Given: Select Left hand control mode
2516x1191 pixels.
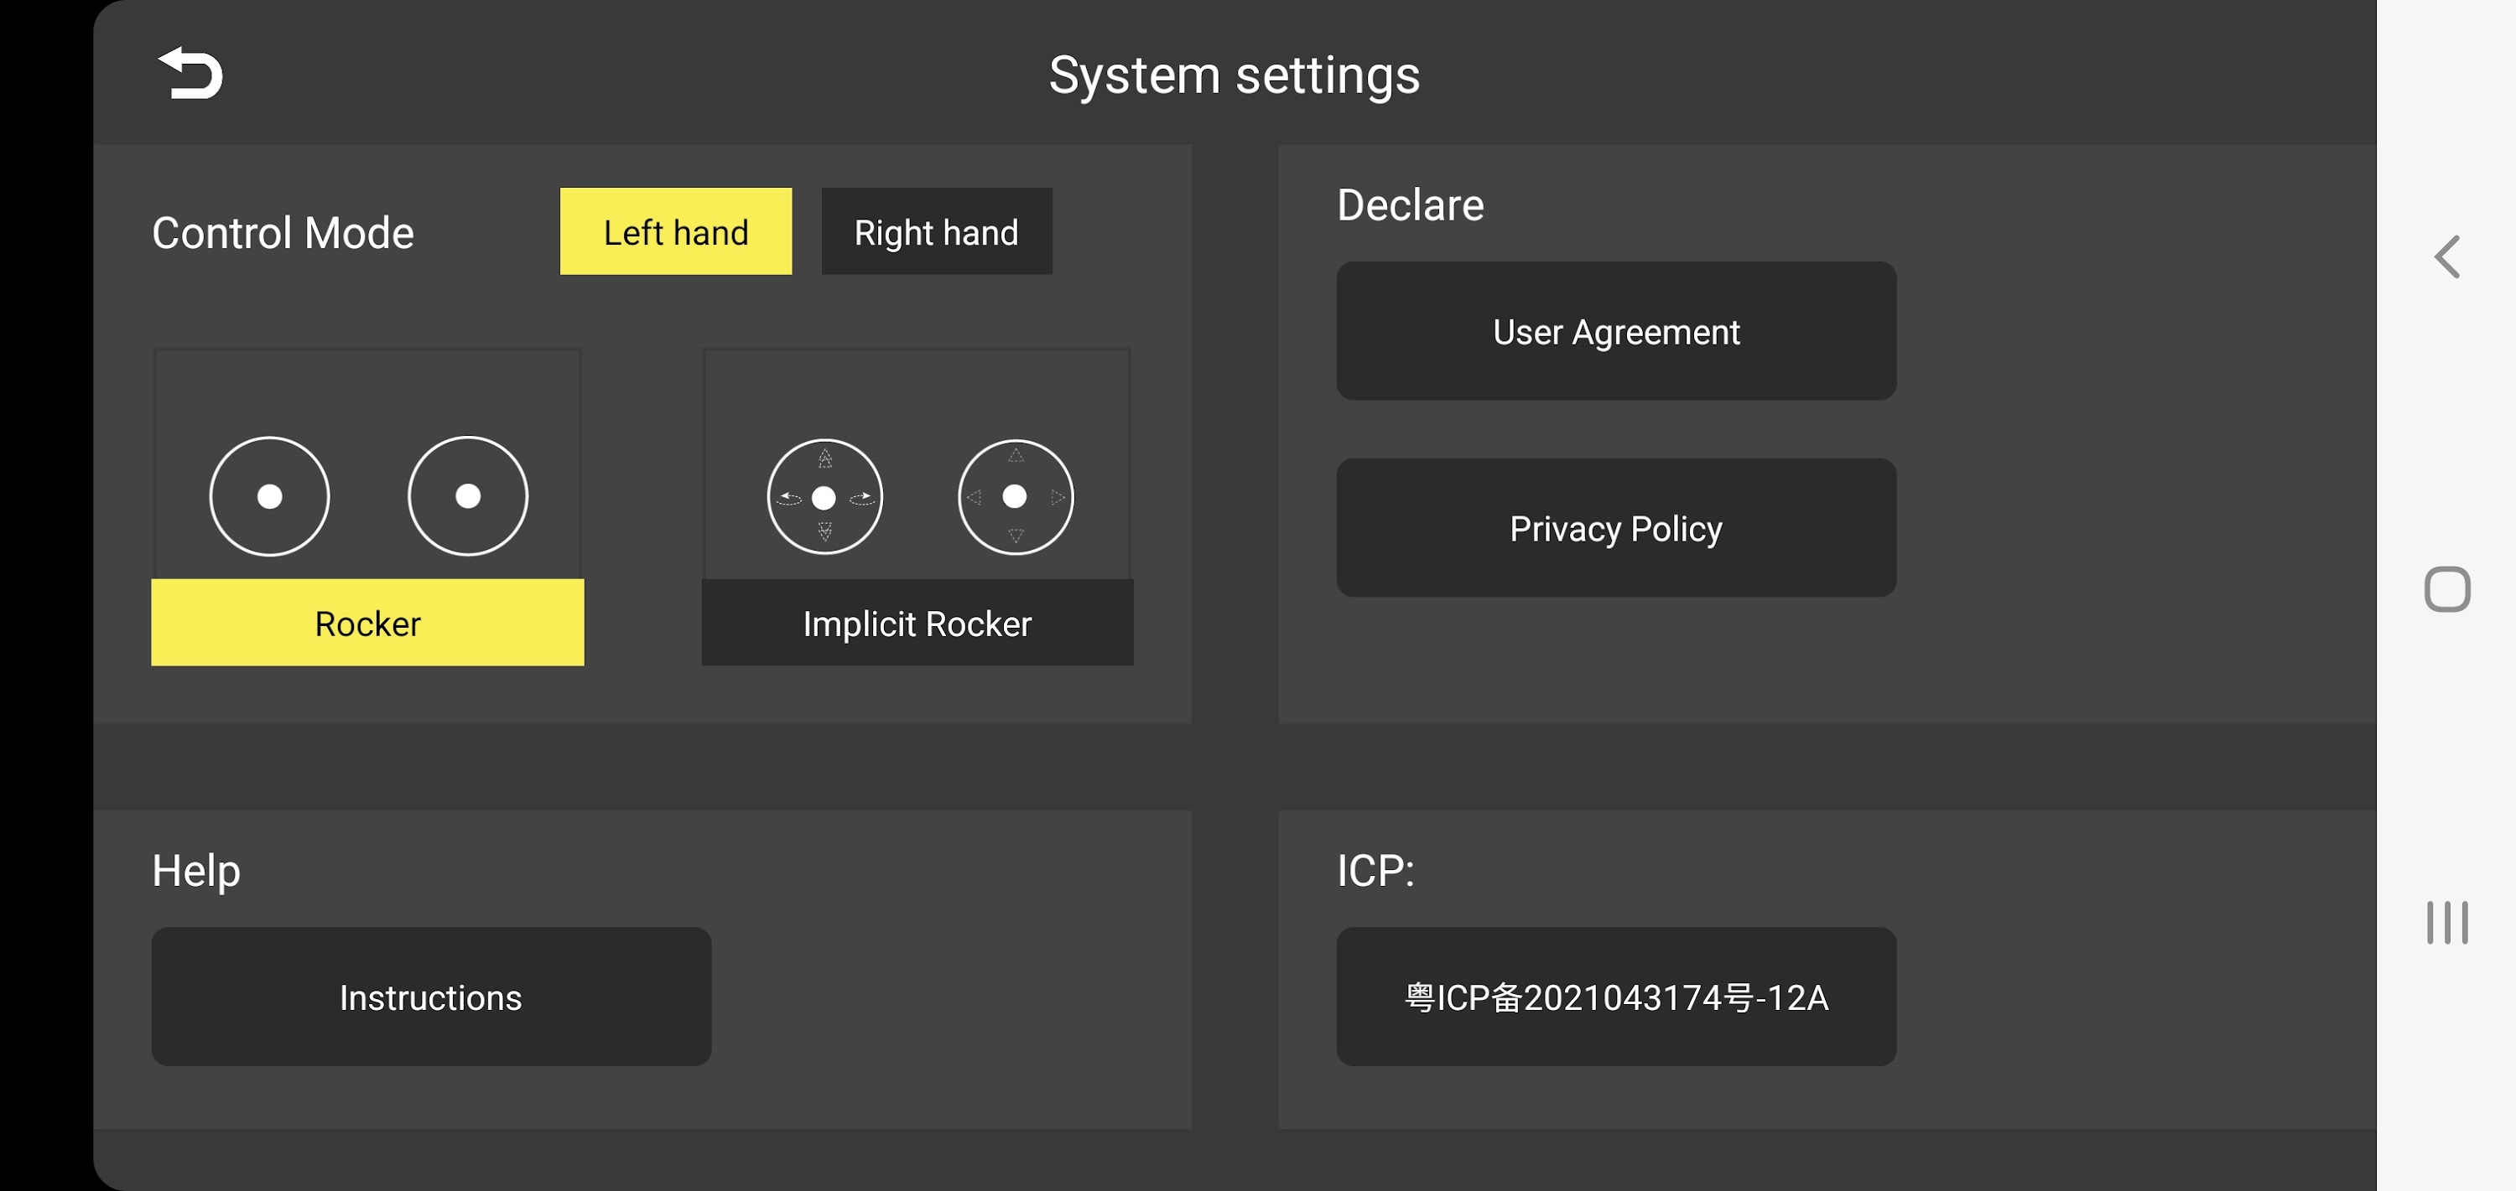Looking at the screenshot, I should [x=675, y=232].
